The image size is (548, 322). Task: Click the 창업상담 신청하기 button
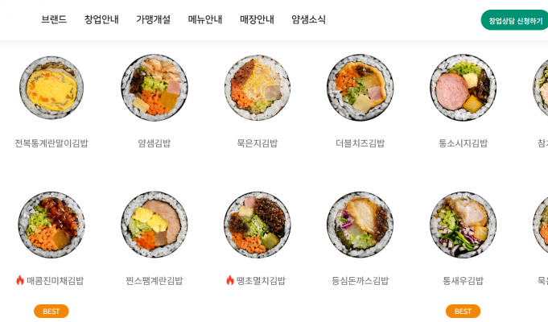point(515,20)
